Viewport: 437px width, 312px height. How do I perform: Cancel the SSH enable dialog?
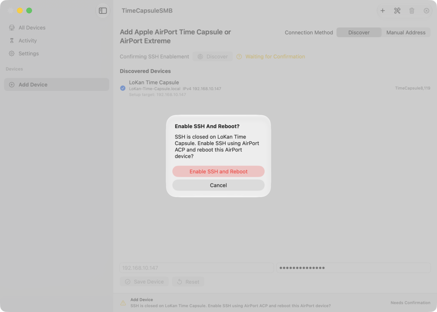(218, 185)
